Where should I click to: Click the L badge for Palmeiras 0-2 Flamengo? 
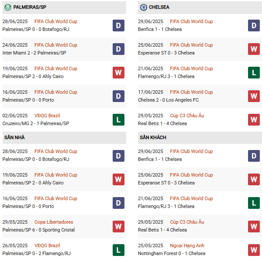[118, 249]
